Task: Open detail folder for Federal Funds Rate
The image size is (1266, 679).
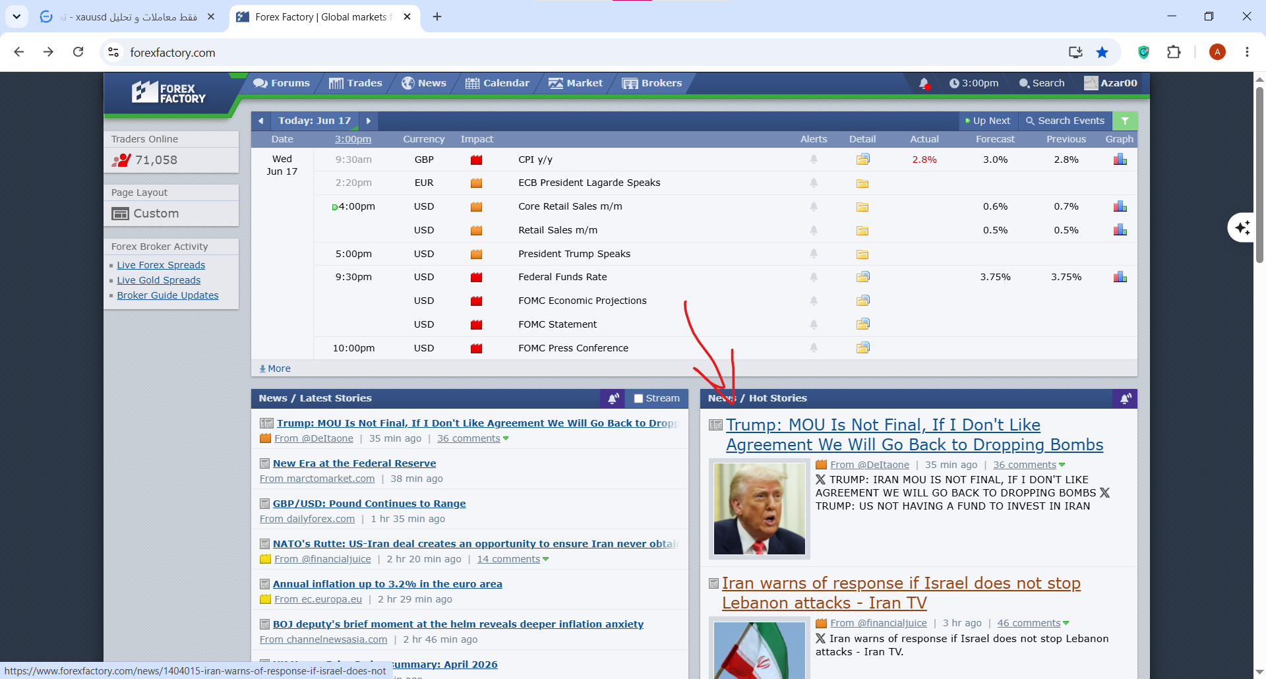Action: (x=862, y=277)
